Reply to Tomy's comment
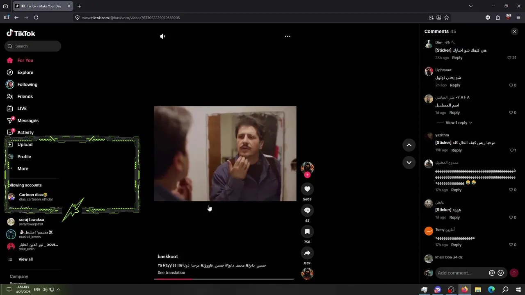525x295 pixels. click(456, 245)
